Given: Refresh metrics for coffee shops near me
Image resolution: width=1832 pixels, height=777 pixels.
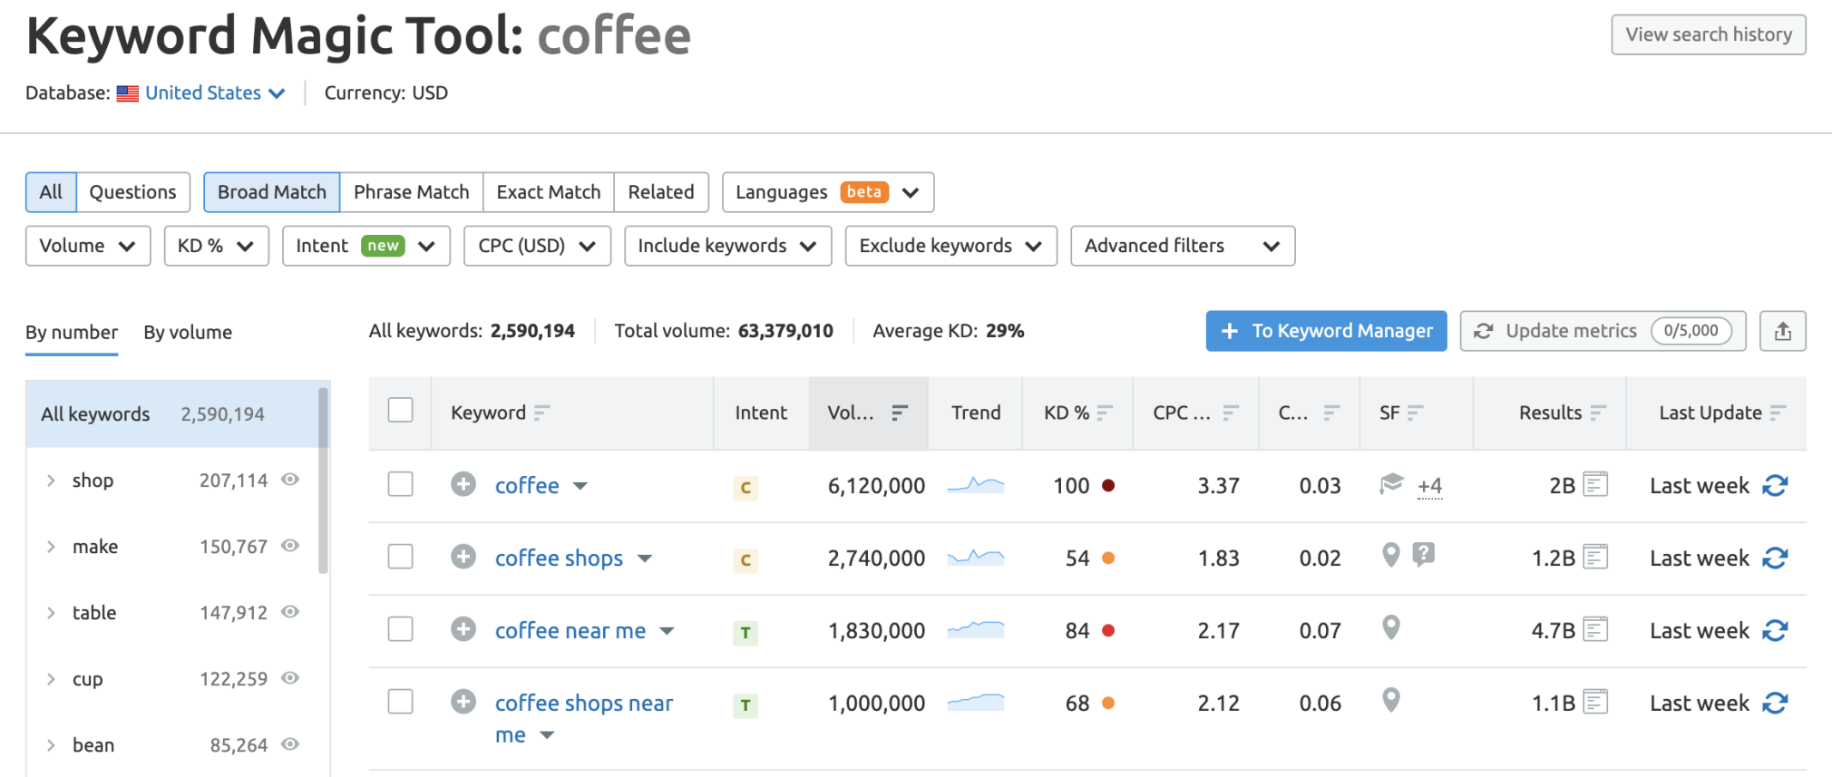Looking at the screenshot, I should click(x=1775, y=704).
